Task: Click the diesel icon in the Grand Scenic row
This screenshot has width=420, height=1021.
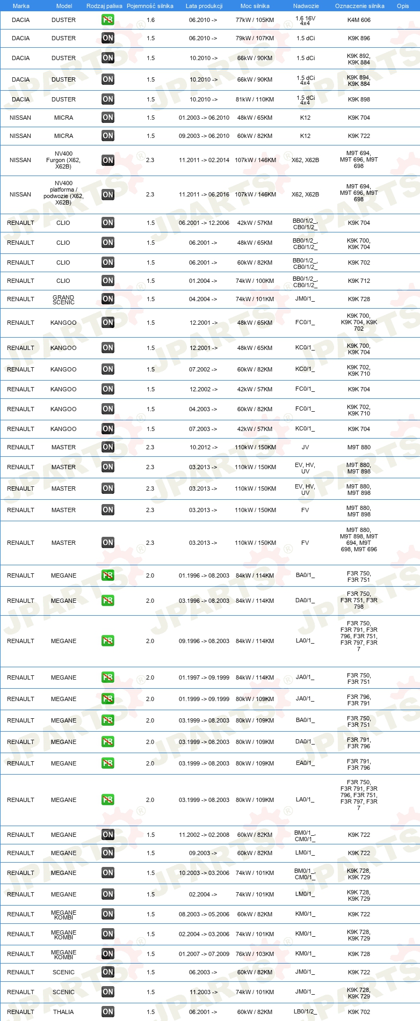Action: [x=108, y=299]
